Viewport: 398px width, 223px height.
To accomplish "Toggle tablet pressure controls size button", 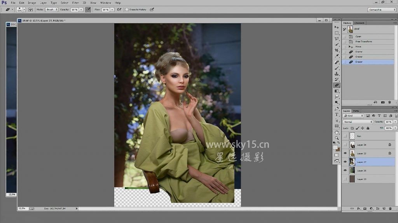I will pyautogui.click(x=152, y=10).
